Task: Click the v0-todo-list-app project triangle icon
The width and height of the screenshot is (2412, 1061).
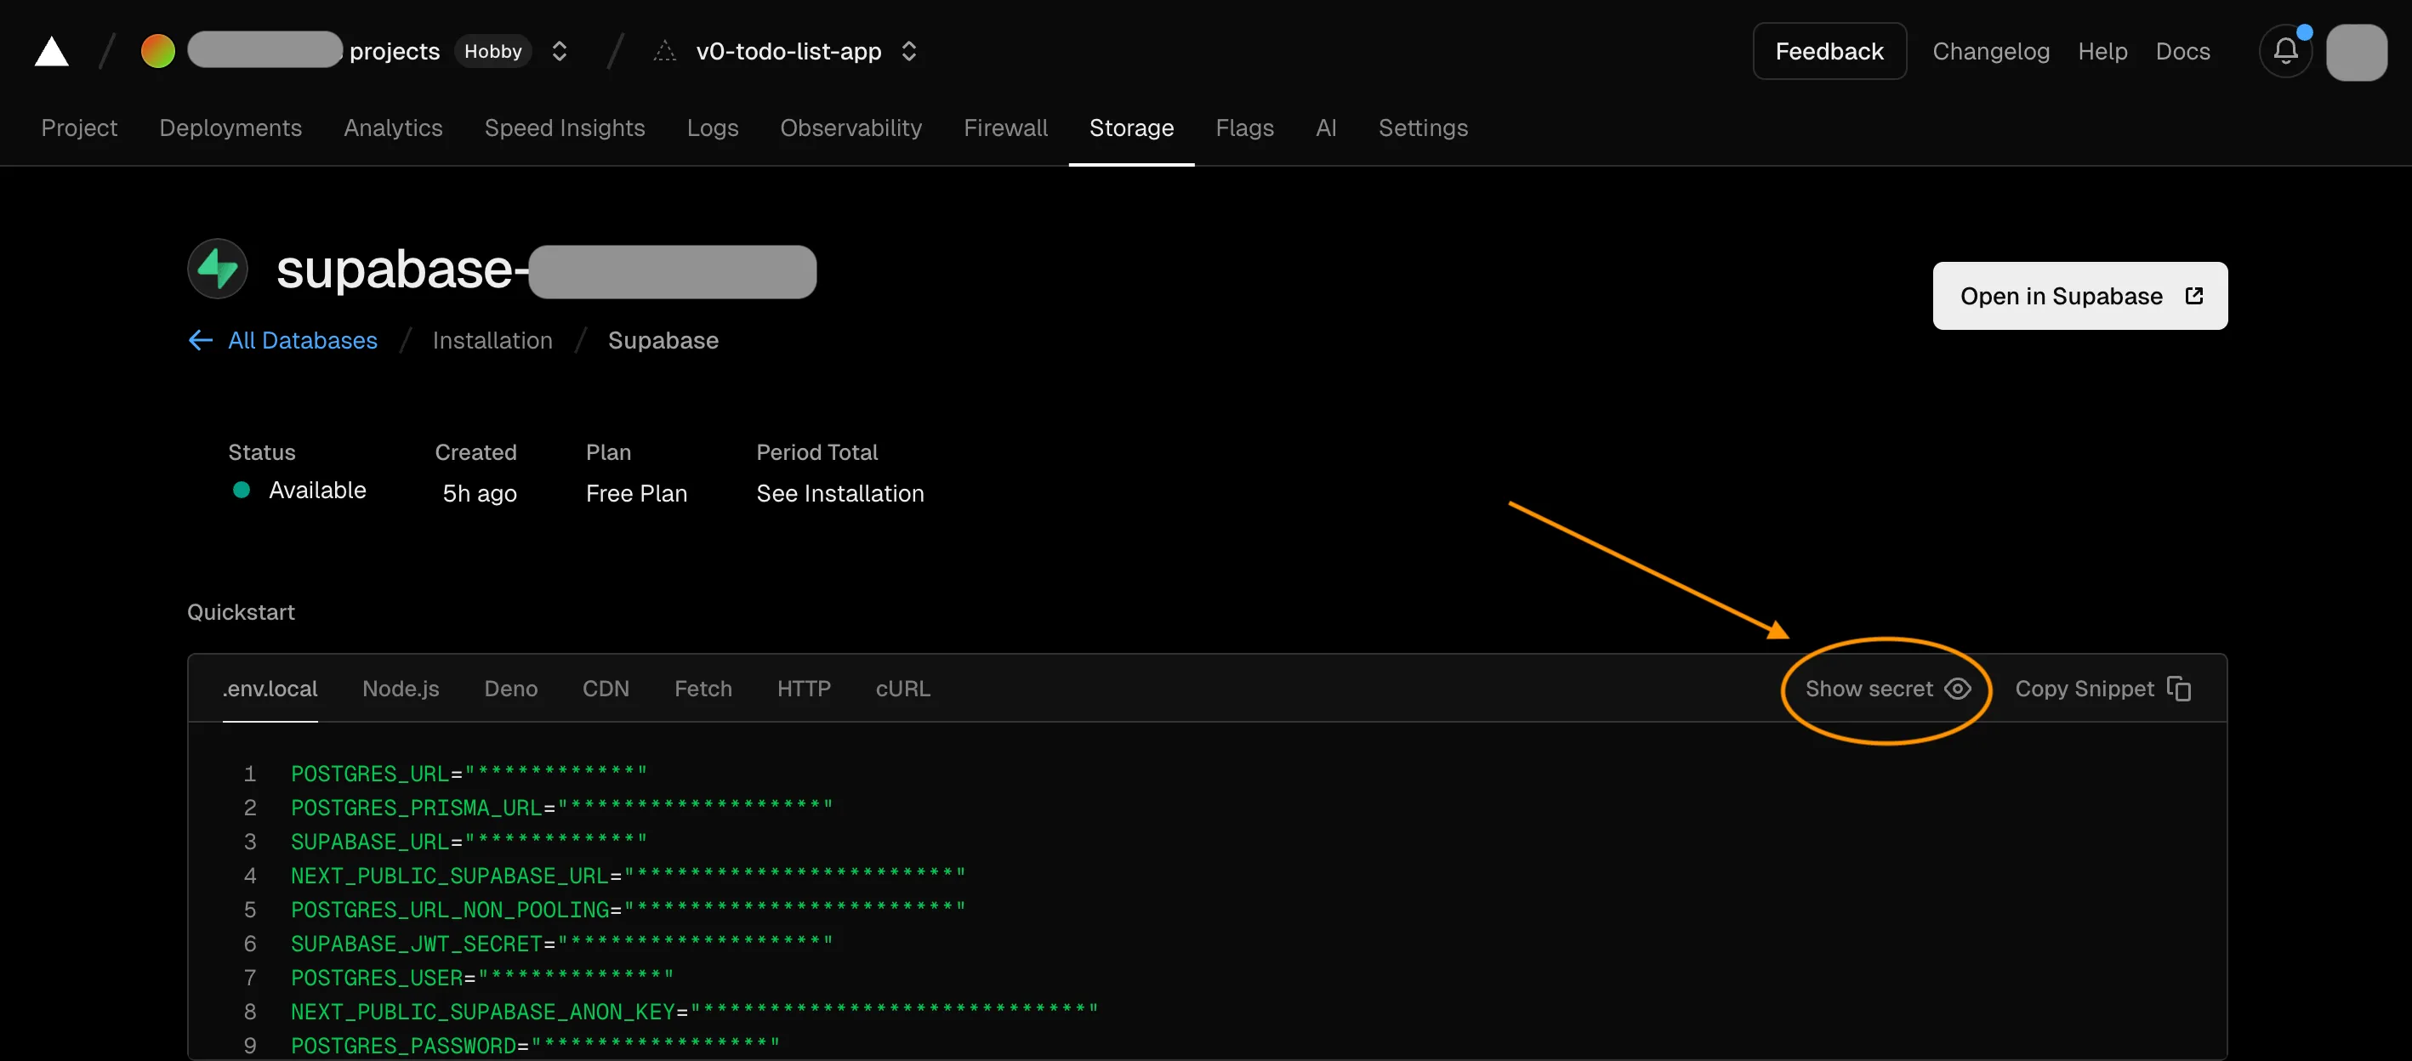Action: (664, 52)
